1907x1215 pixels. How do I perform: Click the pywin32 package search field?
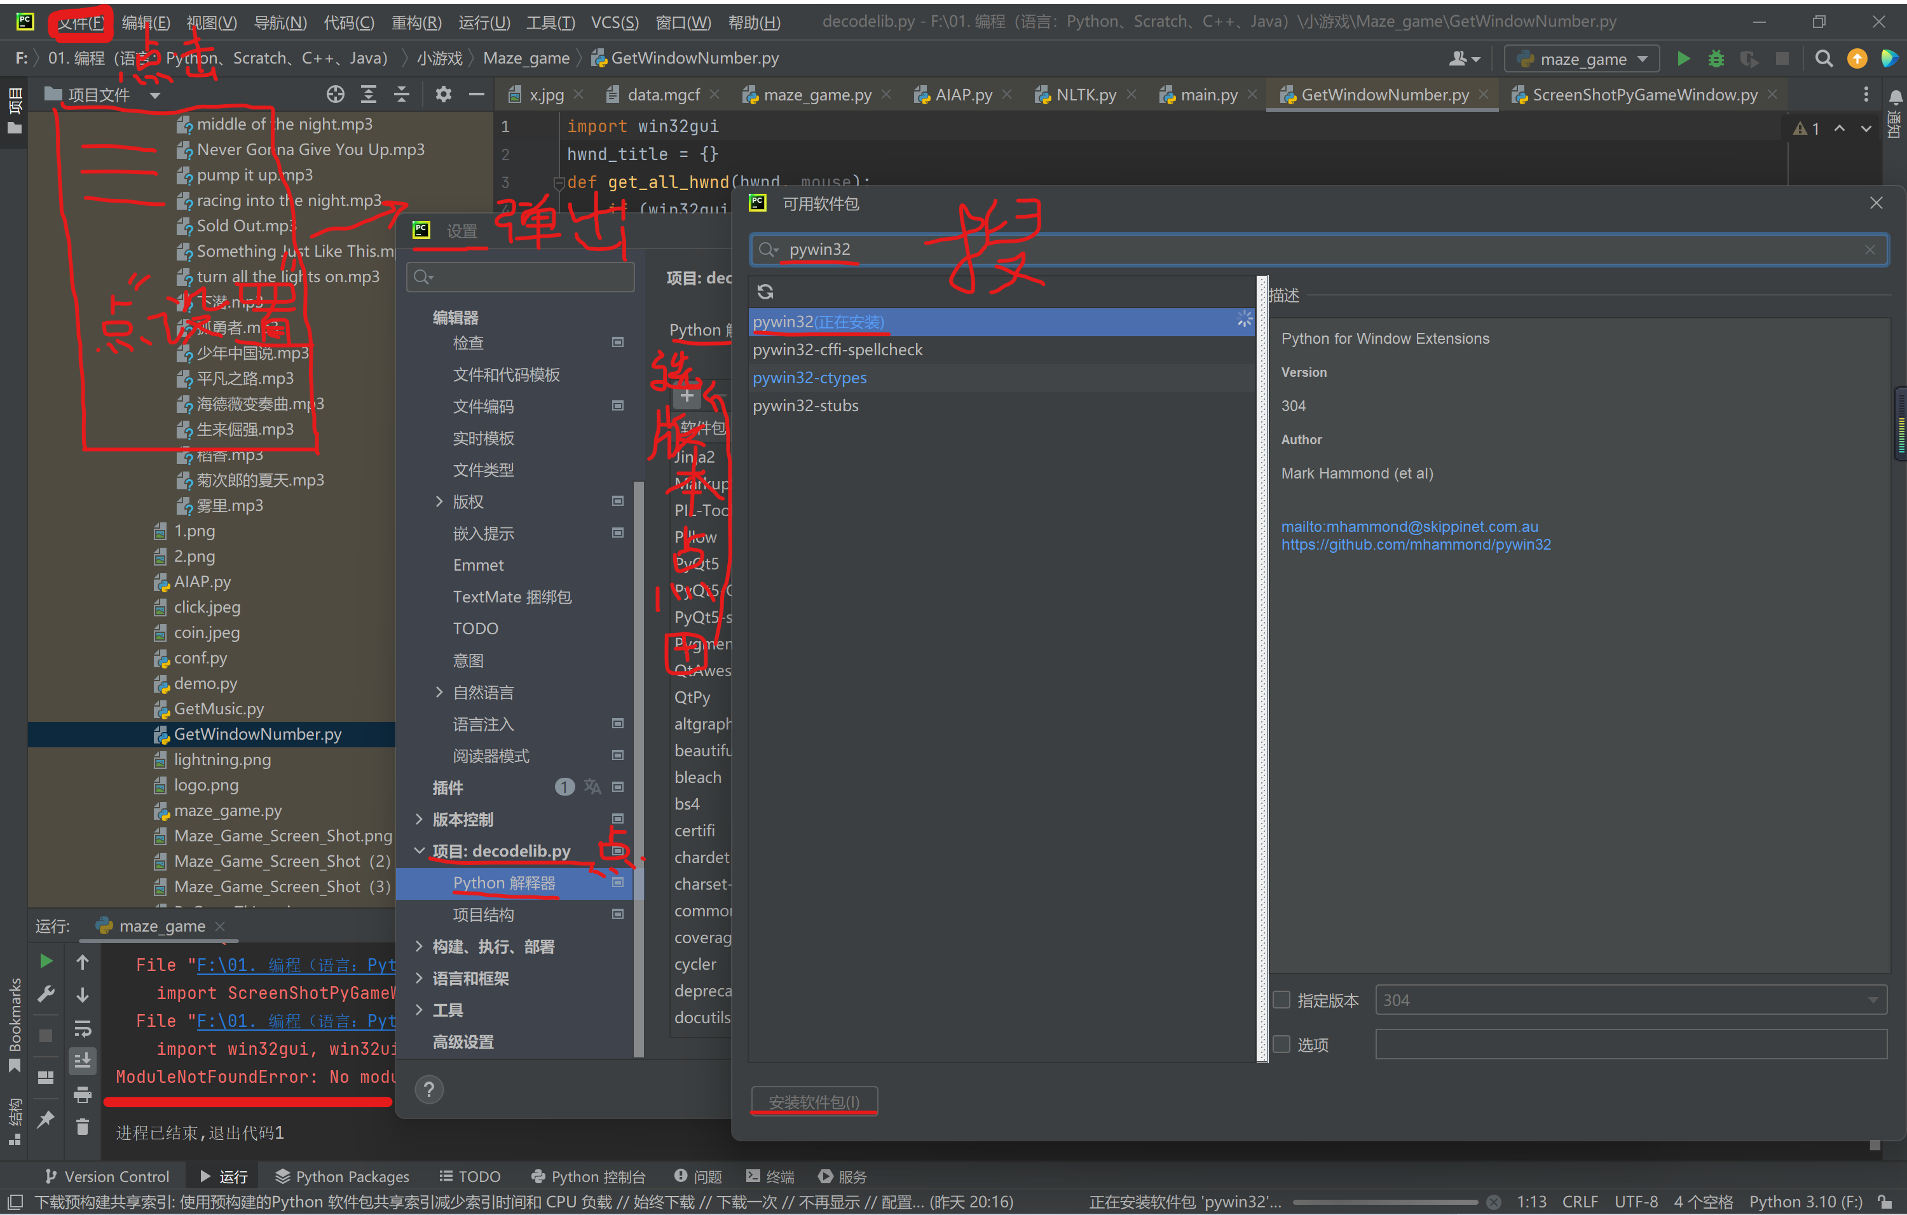(x=1267, y=249)
